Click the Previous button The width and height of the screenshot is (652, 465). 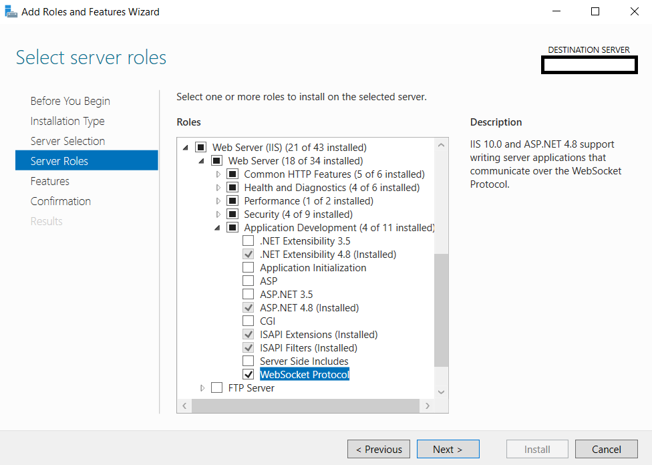pos(378,449)
